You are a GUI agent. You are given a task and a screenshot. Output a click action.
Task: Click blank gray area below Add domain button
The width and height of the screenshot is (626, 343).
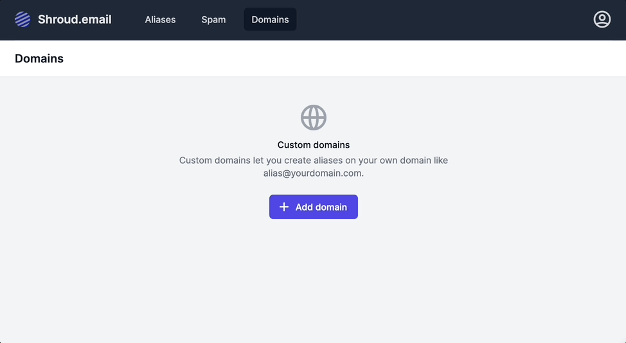[314, 276]
